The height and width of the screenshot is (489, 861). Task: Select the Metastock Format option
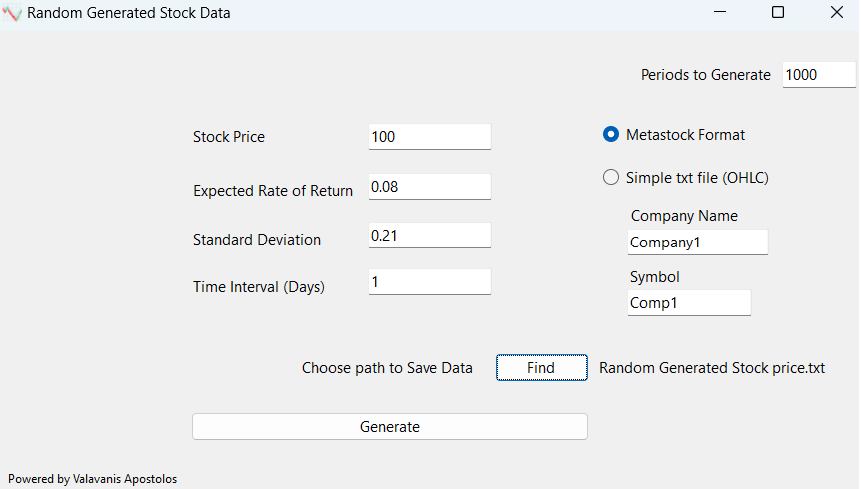(x=611, y=135)
